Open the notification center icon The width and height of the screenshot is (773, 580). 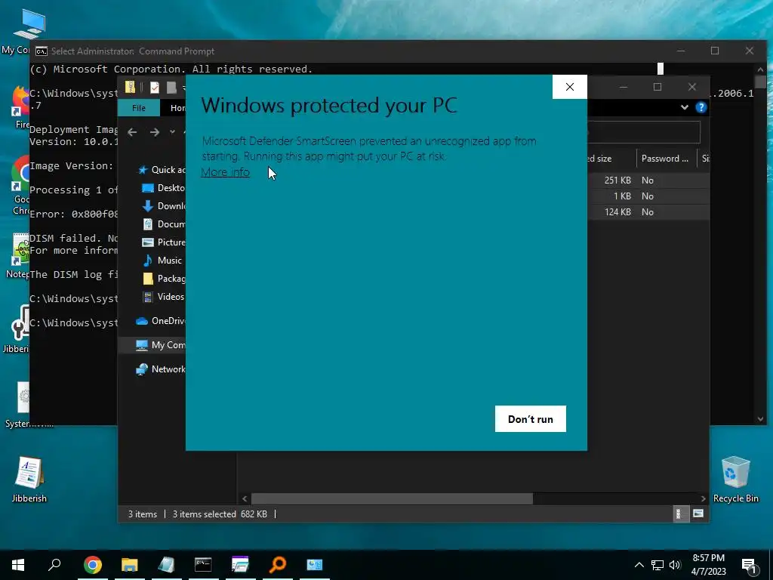(749, 566)
